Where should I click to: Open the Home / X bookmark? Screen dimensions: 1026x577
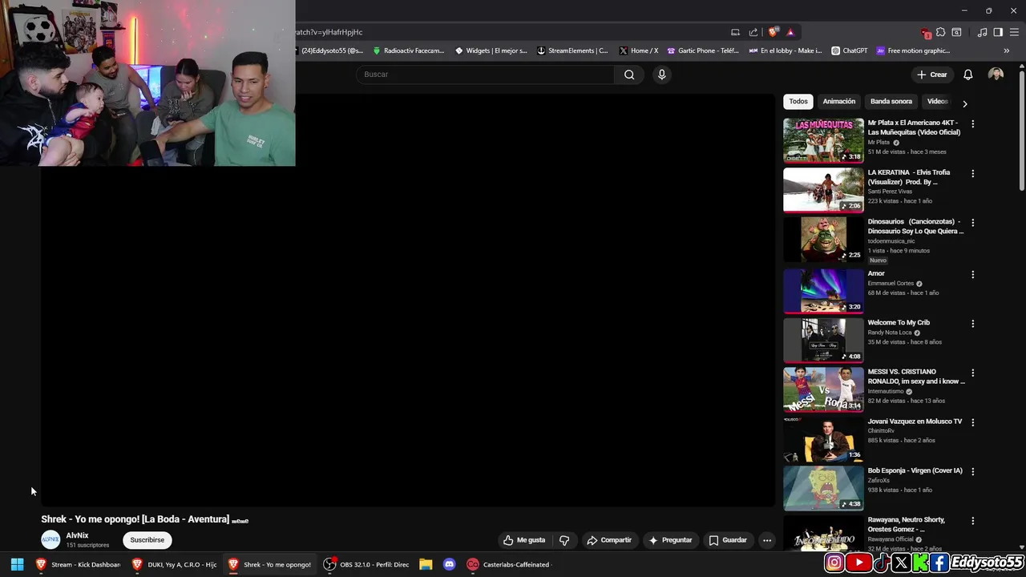pos(639,50)
